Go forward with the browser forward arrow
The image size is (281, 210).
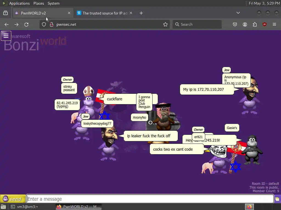coord(16,24)
